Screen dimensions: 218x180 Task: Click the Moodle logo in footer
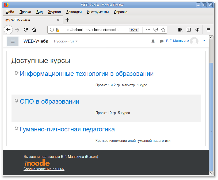pos(37,163)
